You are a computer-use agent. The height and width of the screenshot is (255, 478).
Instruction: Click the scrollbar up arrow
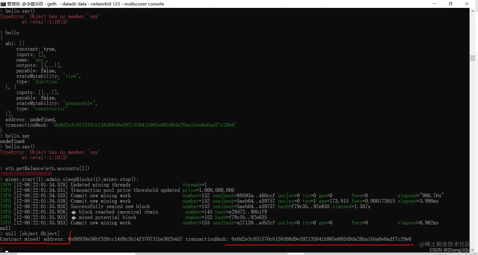(472, 11)
